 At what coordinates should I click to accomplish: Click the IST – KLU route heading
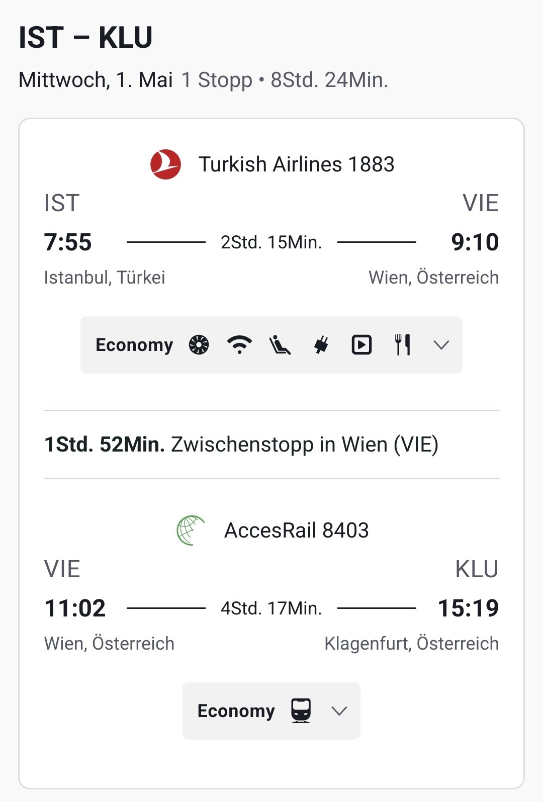pyautogui.click(x=85, y=37)
